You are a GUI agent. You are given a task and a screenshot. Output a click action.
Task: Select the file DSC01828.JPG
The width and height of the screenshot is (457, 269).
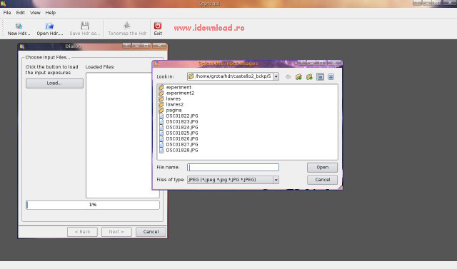(182, 151)
